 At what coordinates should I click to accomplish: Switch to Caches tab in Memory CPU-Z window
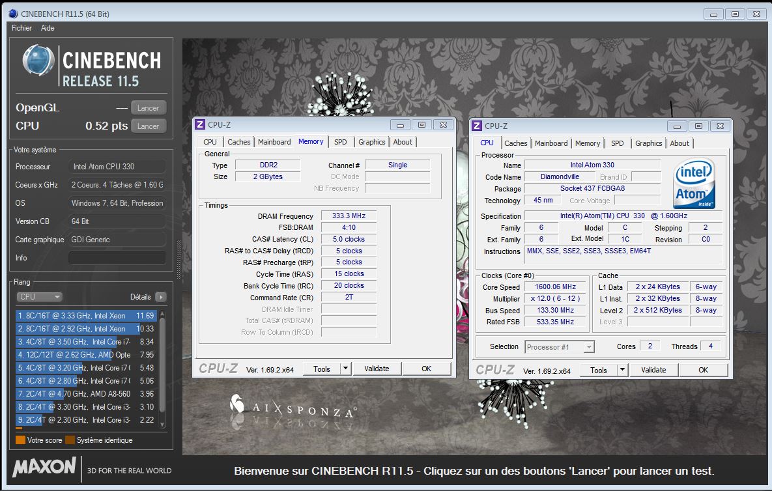239,142
